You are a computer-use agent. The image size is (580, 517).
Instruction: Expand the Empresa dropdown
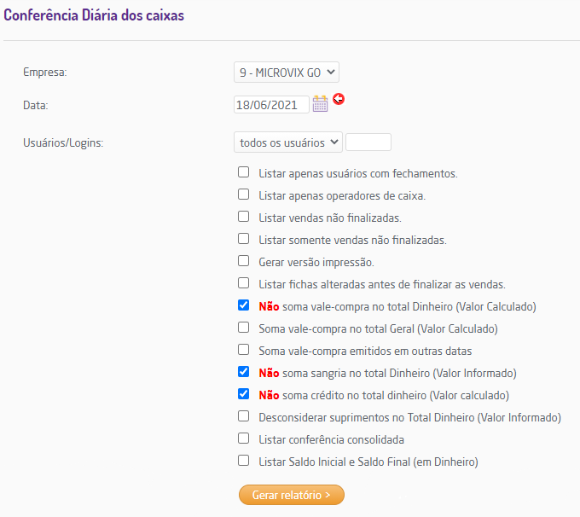tap(287, 73)
